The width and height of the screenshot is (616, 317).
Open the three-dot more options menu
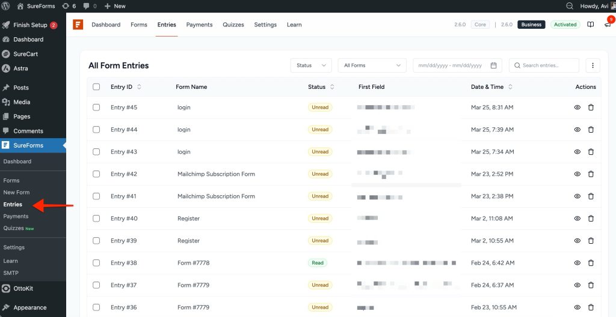[x=593, y=65]
